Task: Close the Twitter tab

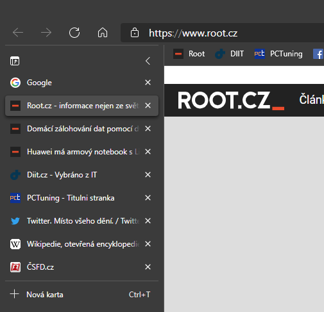Action: (x=148, y=221)
